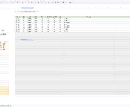
Task: Insert a link
Action: tap(53, 2)
